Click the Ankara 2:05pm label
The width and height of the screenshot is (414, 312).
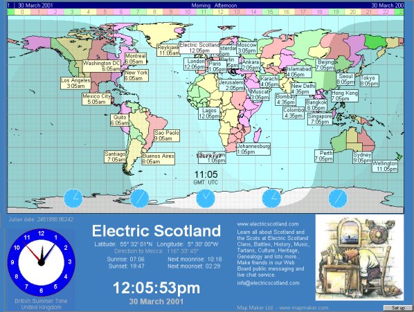coord(251,65)
